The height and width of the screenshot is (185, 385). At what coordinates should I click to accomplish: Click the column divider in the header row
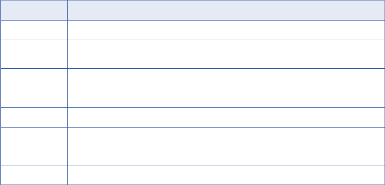pos(67,10)
